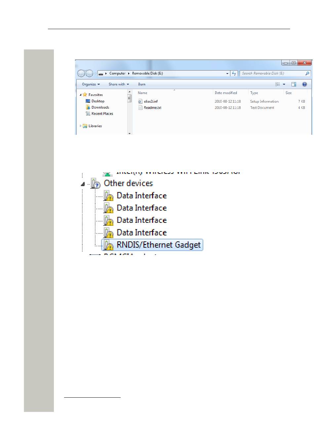Sort by the Size column header
The image size is (314, 445).
point(289,93)
